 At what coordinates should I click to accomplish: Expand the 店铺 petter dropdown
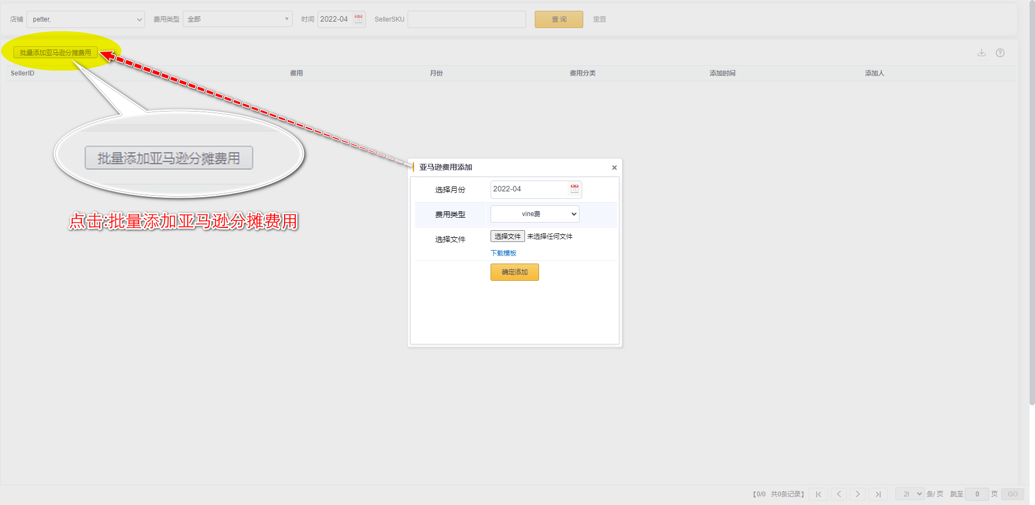pos(86,19)
